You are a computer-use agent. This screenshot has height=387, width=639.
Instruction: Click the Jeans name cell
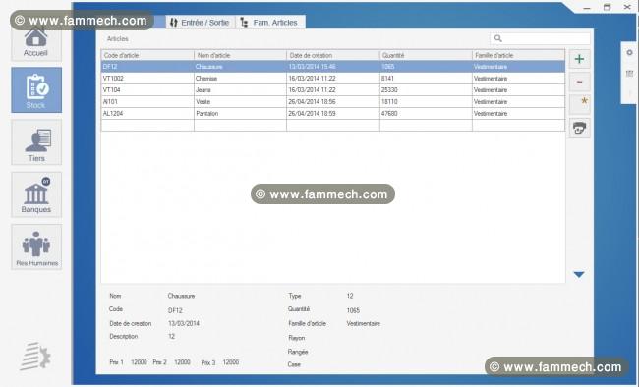click(241, 90)
